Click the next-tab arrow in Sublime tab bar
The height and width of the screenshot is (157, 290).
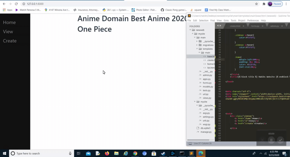click(220, 26)
